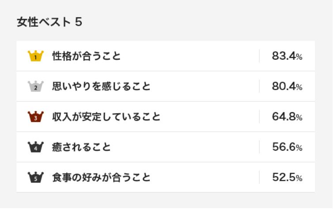This screenshot has width=333, height=209.
Task: Click the 女性ベスト５ heading
Action: [x=49, y=22]
